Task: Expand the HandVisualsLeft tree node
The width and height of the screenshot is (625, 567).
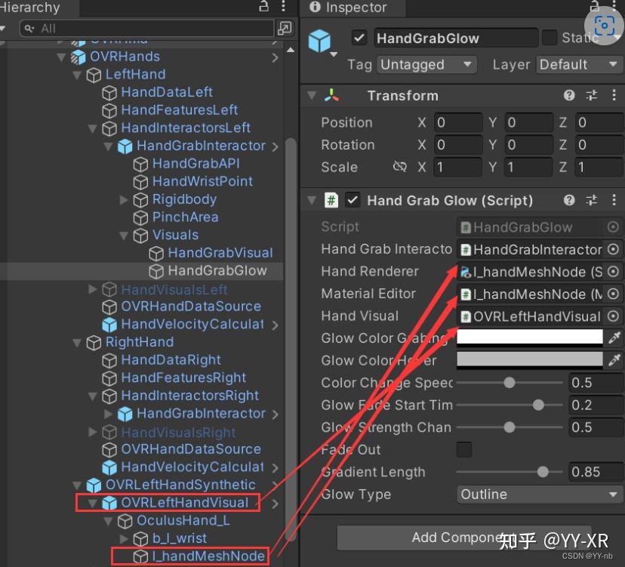Action: [93, 289]
